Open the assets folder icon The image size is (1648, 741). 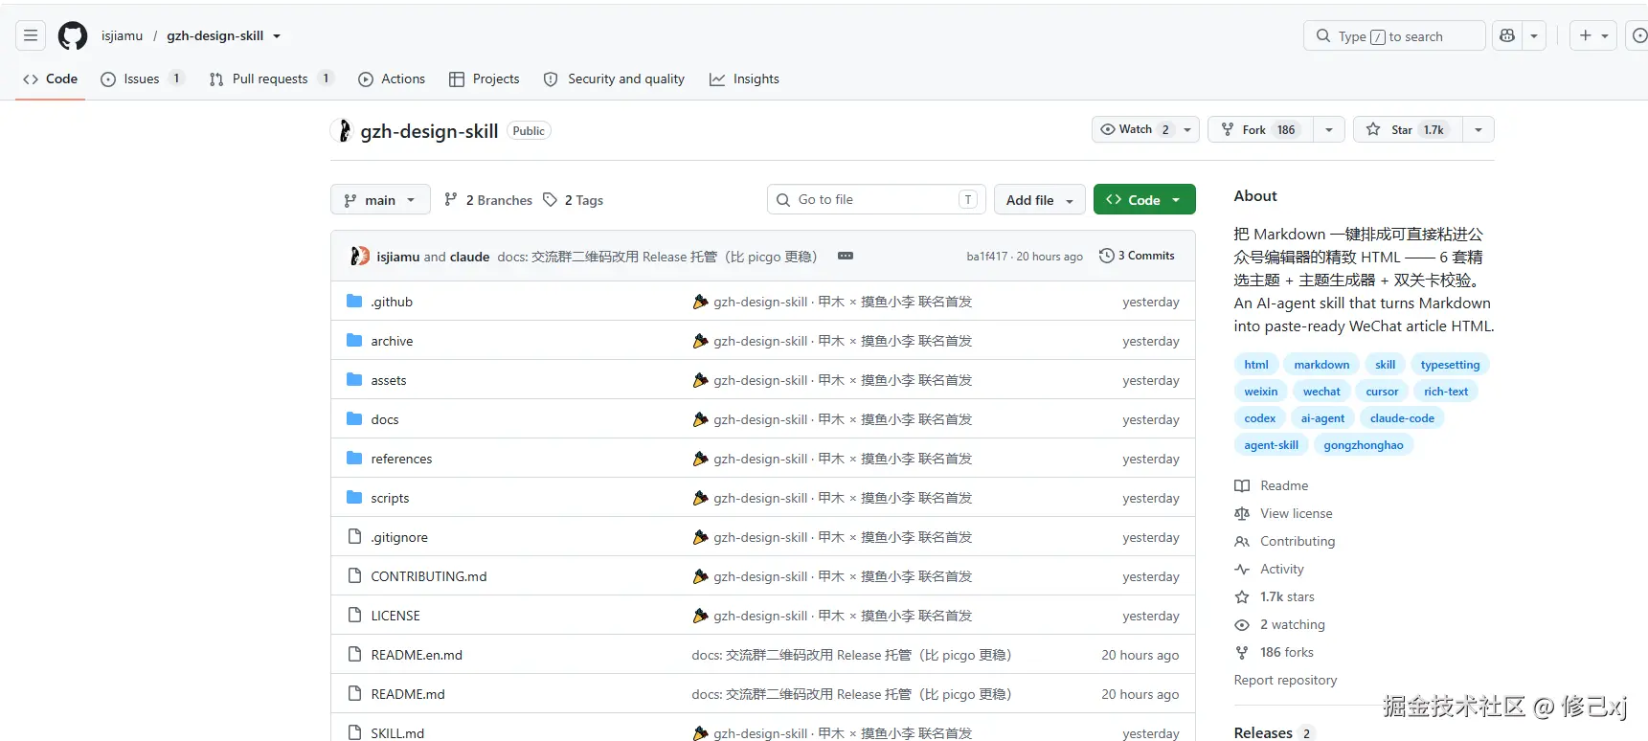[354, 380]
